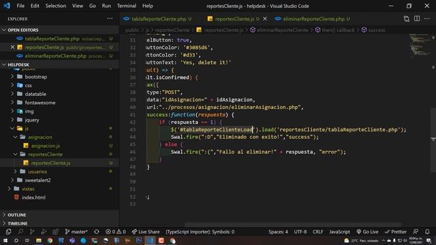This screenshot has height=245, width=436.
Task: Open the Go menu
Action: (93, 6)
